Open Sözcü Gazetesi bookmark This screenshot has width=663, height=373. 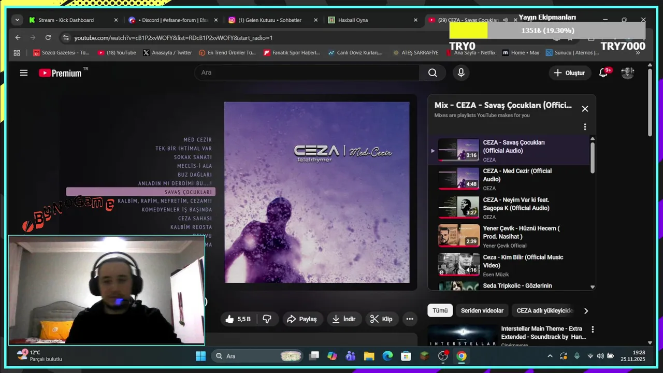[61, 52]
